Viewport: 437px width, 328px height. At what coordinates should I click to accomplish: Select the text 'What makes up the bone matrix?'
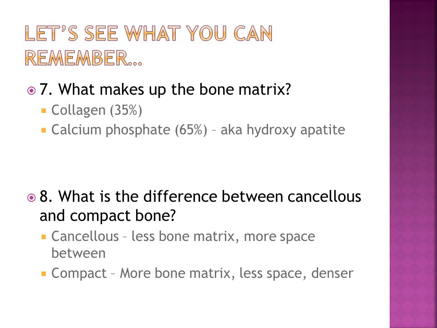pyautogui.click(x=174, y=90)
